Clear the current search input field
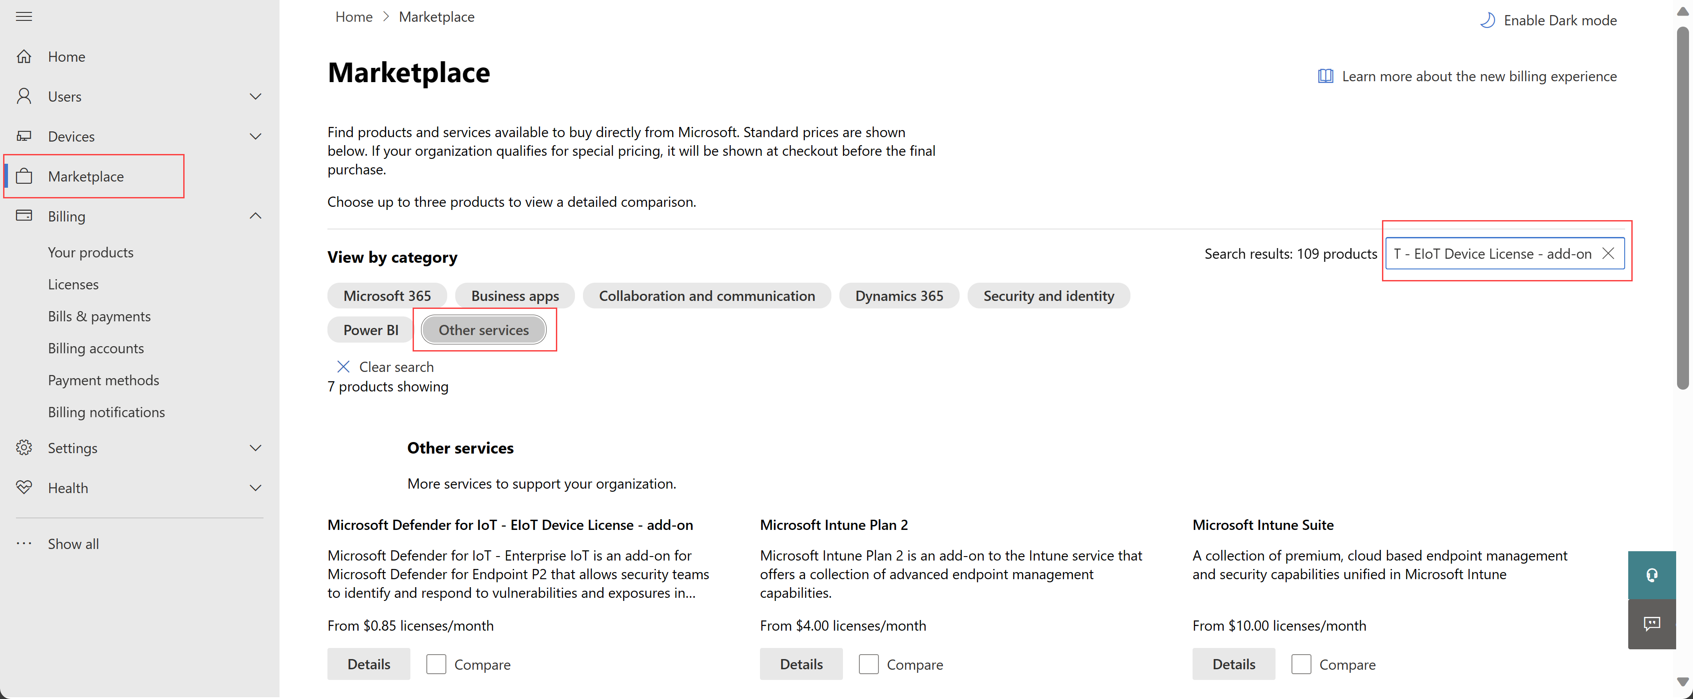1693x699 pixels. 1610,254
